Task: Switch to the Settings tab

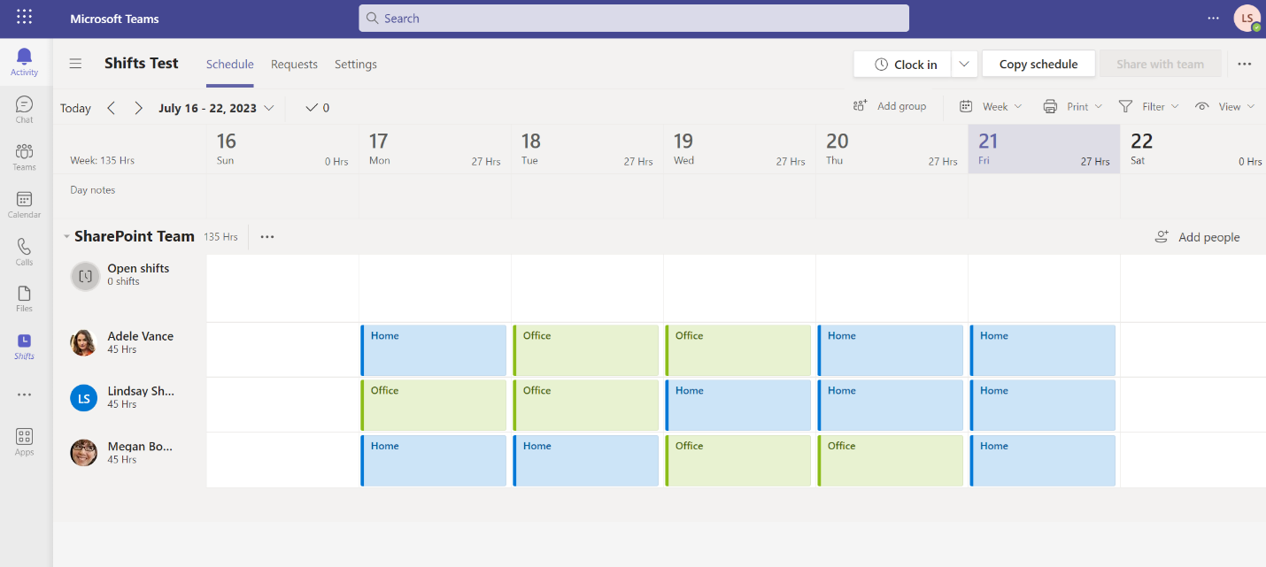Action: [x=356, y=65]
